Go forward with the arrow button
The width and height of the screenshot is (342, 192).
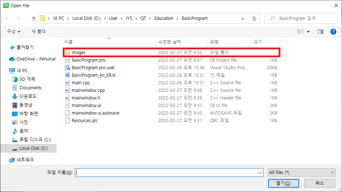tap(18, 18)
